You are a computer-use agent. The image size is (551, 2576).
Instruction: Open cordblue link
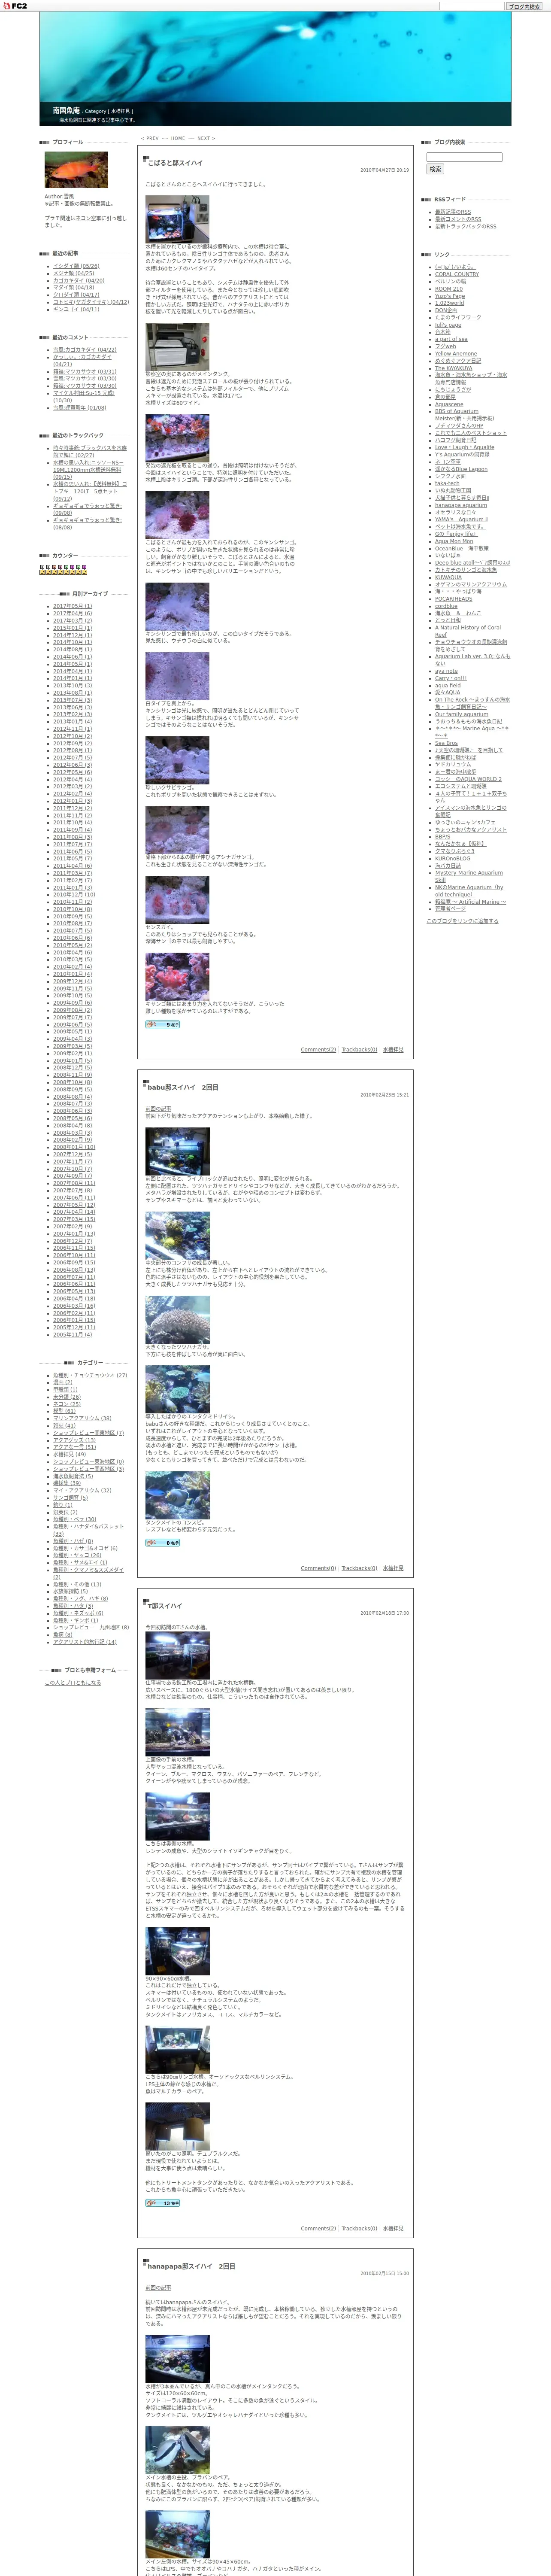pyautogui.click(x=446, y=606)
